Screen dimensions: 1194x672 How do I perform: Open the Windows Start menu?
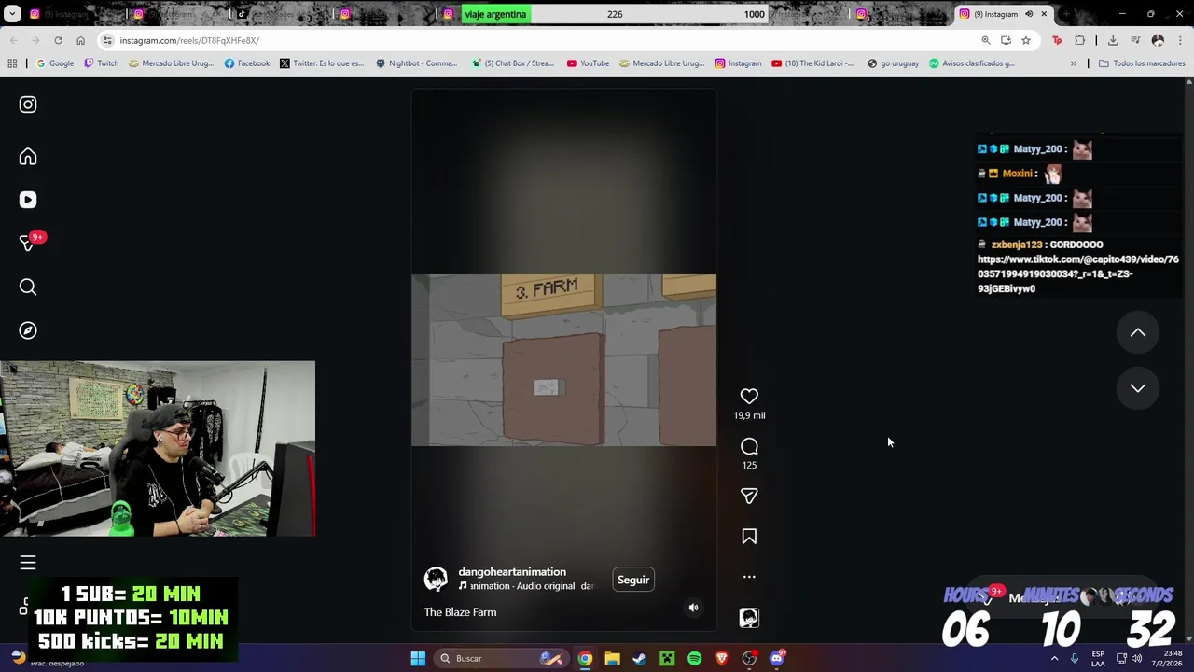tap(418, 658)
